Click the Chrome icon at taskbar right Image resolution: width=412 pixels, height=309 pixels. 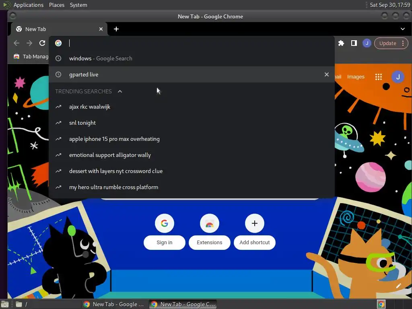381,304
